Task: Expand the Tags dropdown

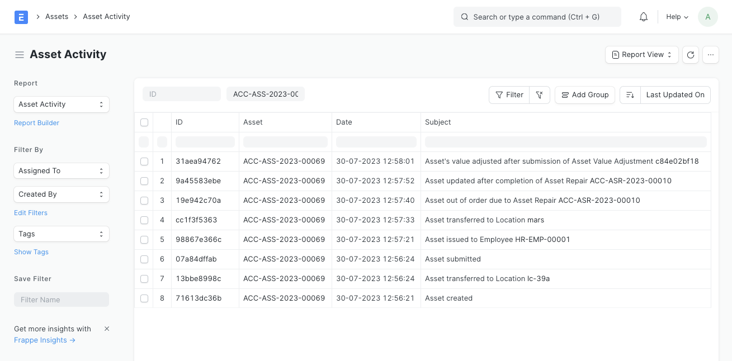Action: 62,234
